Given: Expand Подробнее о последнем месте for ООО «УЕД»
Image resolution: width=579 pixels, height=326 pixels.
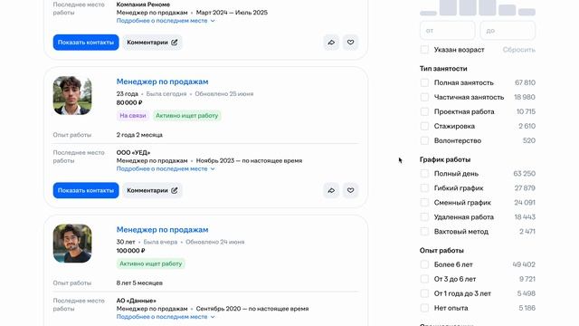Looking at the screenshot, I should [x=166, y=168].
